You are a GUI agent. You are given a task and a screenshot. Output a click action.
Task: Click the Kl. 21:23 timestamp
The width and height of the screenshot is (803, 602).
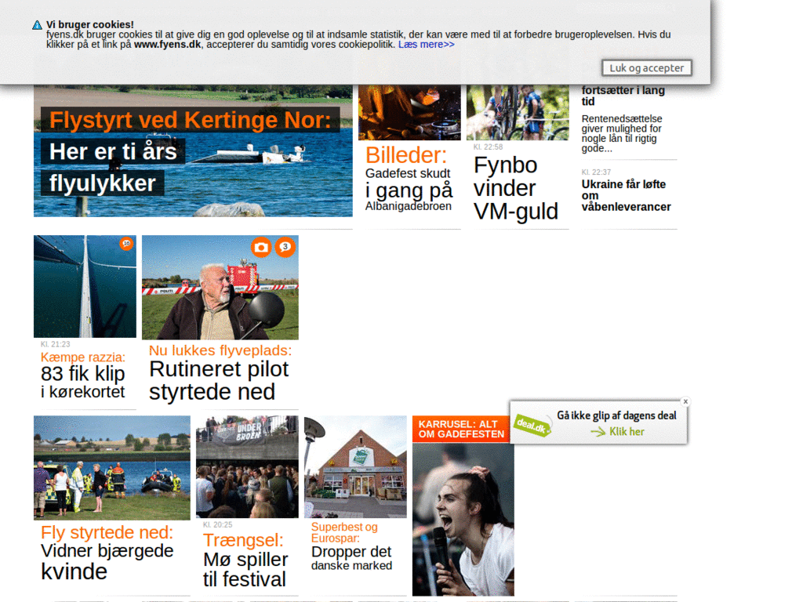[x=56, y=344]
